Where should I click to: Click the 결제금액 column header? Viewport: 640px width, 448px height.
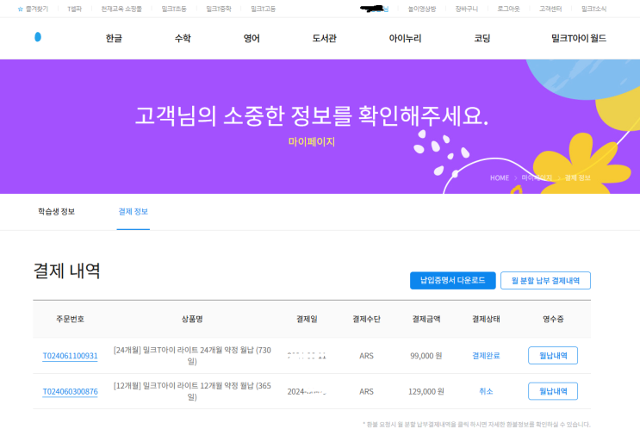pos(426,319)
